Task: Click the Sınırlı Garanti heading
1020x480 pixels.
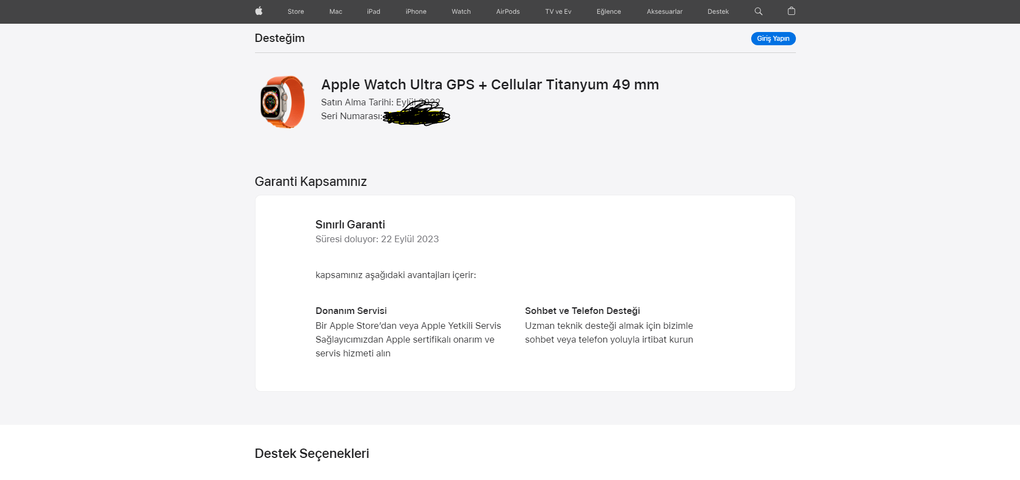Action: tap(350, 225)
